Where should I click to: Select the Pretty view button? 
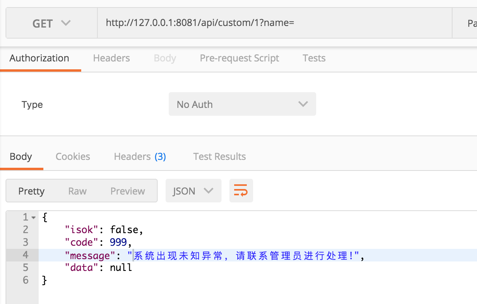click(x=32, y=191)
